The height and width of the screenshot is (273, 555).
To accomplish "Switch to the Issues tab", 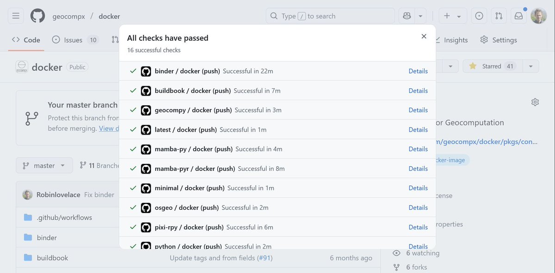I will [75, 40].
